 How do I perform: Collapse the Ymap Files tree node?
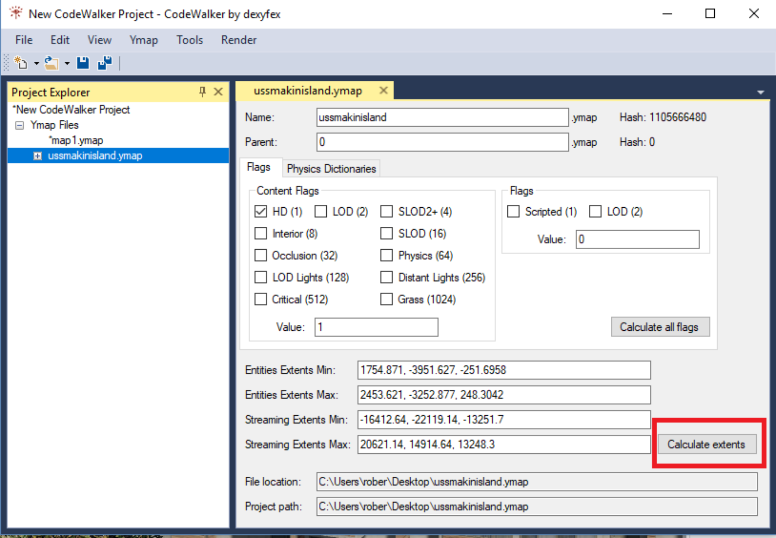(x=20, y=125)
